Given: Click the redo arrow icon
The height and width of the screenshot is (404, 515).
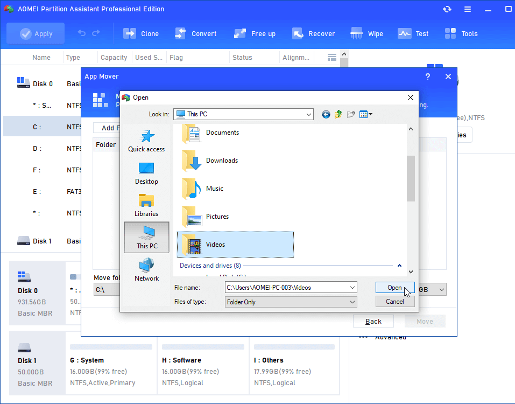Looking at the screenshot, I should [96, 33].
